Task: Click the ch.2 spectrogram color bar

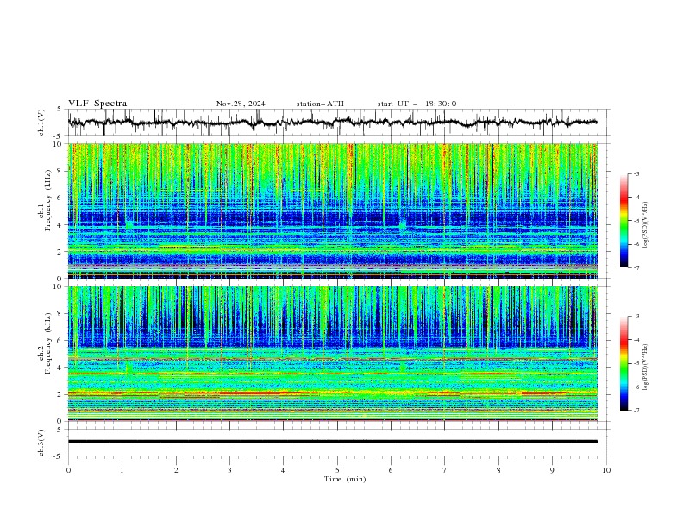Action: [x=624, y=363]
